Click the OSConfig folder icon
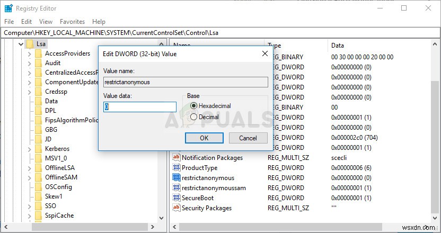Screen dimensions: 441x233 click(39, 187)
